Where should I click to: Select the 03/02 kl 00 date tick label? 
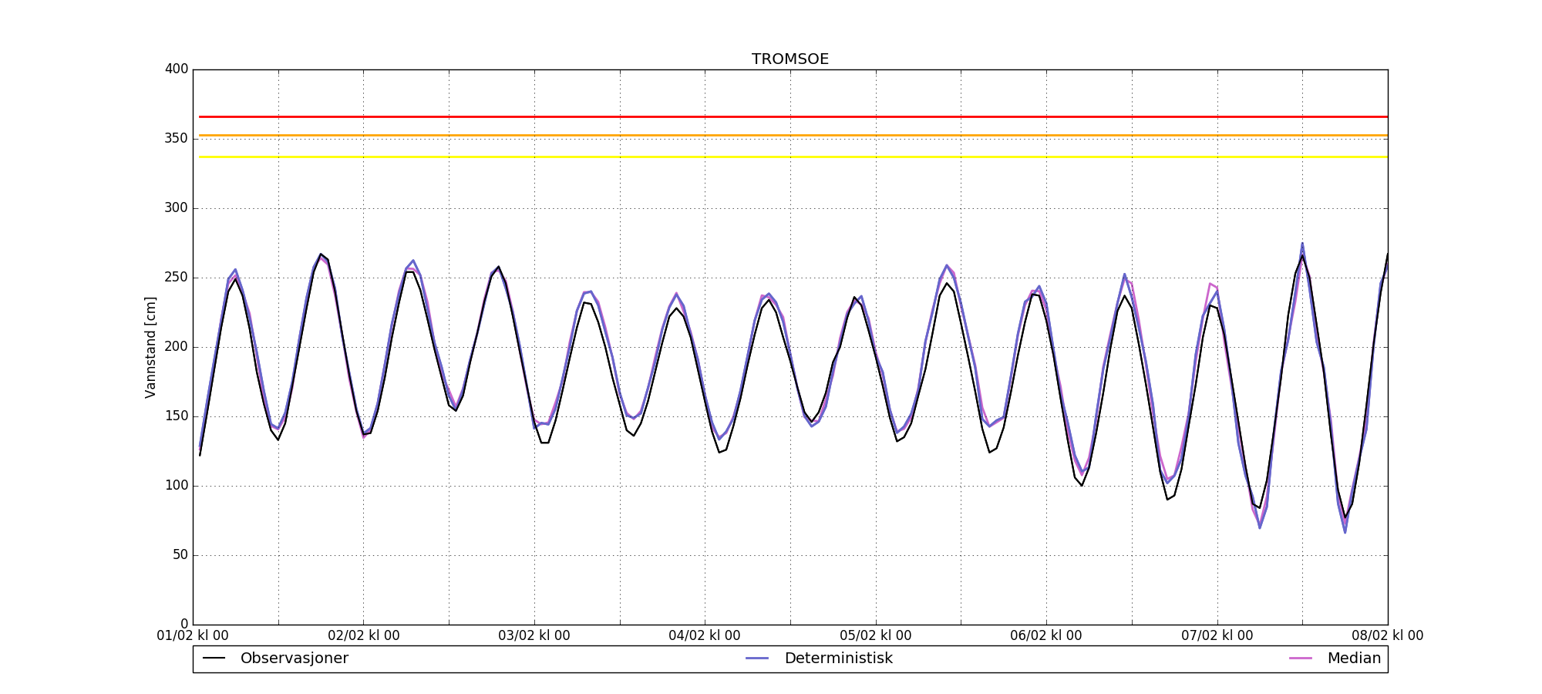point(534,636)
